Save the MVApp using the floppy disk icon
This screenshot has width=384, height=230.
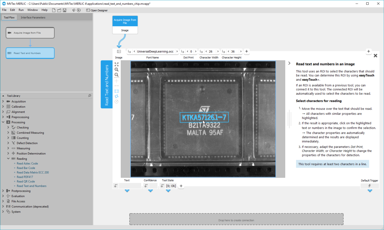pyautogui.click(x=64, y=10)
